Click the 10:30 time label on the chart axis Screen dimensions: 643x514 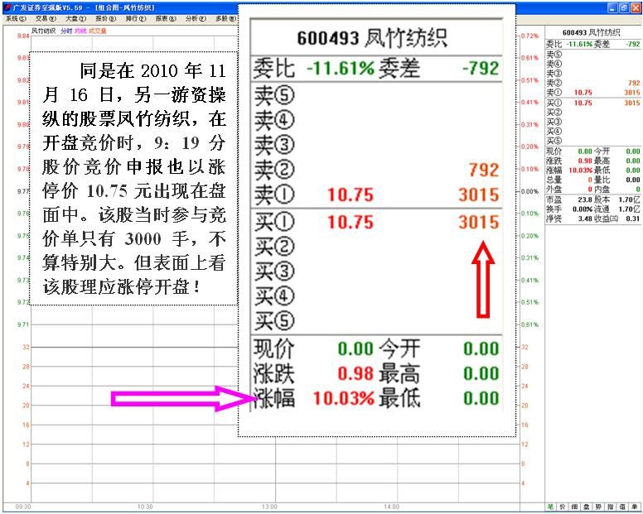pyautogui.click(x=145, y=507)
